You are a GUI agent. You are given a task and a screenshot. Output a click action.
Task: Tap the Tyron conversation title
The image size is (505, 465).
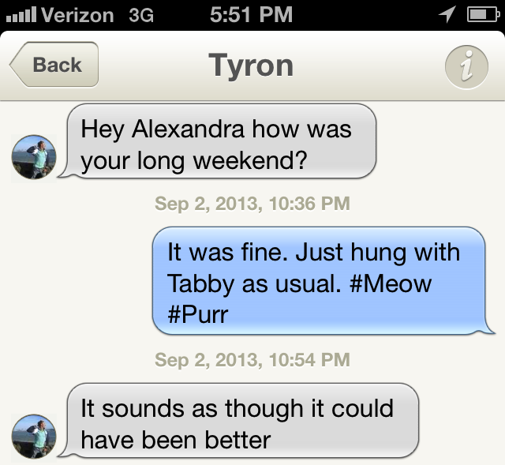pos(251,66)
